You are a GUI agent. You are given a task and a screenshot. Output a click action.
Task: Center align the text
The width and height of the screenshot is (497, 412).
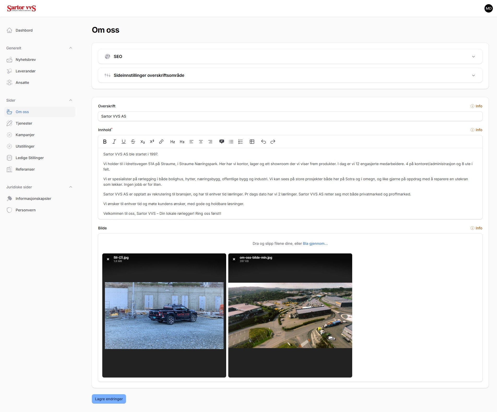click(x=201, y=142)
